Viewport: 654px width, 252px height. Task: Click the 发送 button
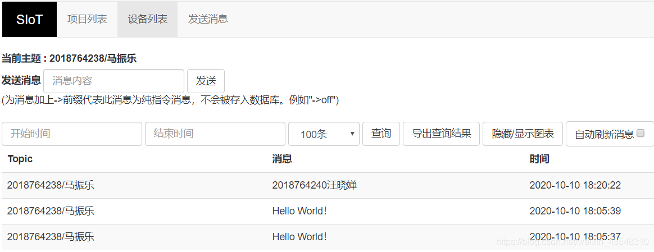[x=206, y=81]
